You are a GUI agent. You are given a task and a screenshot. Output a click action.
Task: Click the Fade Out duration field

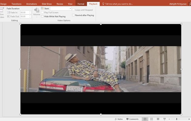[x=25, y=16]
